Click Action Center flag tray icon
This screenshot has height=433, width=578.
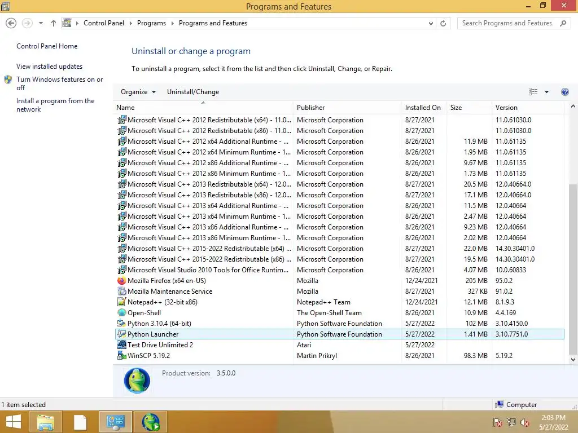497,422
